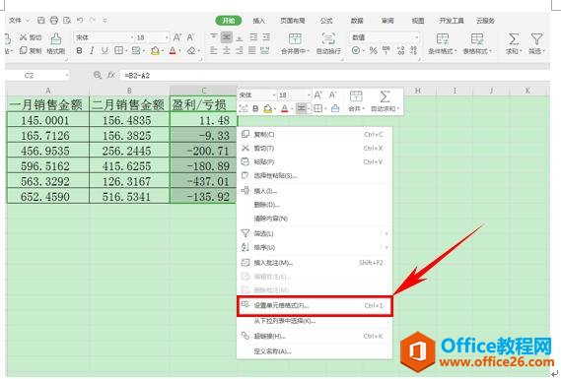This screenshot has height=379, width=561.
Task: Click the Wrap Text (自动换行) button
Action: tap(328, 43)
